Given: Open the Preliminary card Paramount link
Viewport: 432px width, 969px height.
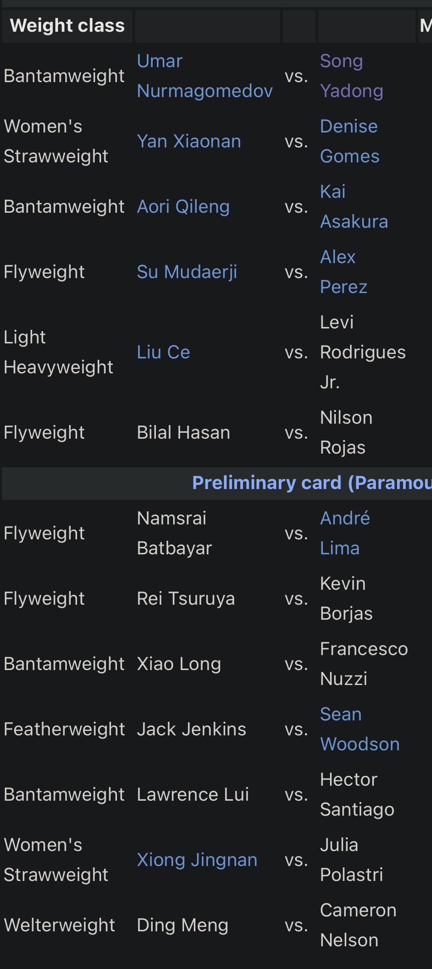Looking at the screenshot, I should pyautogui.click(x=312, y=483).
